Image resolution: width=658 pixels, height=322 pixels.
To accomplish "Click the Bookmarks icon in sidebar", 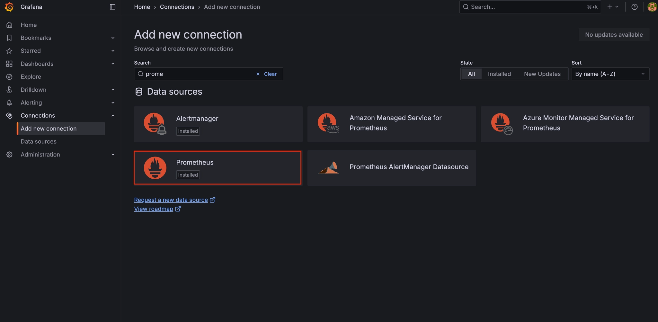I will (9, 38).
